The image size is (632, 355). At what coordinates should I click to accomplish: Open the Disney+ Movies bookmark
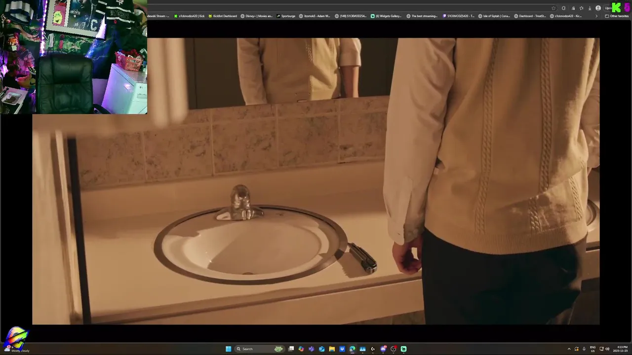pyautogui.click(x=256, y=16)
